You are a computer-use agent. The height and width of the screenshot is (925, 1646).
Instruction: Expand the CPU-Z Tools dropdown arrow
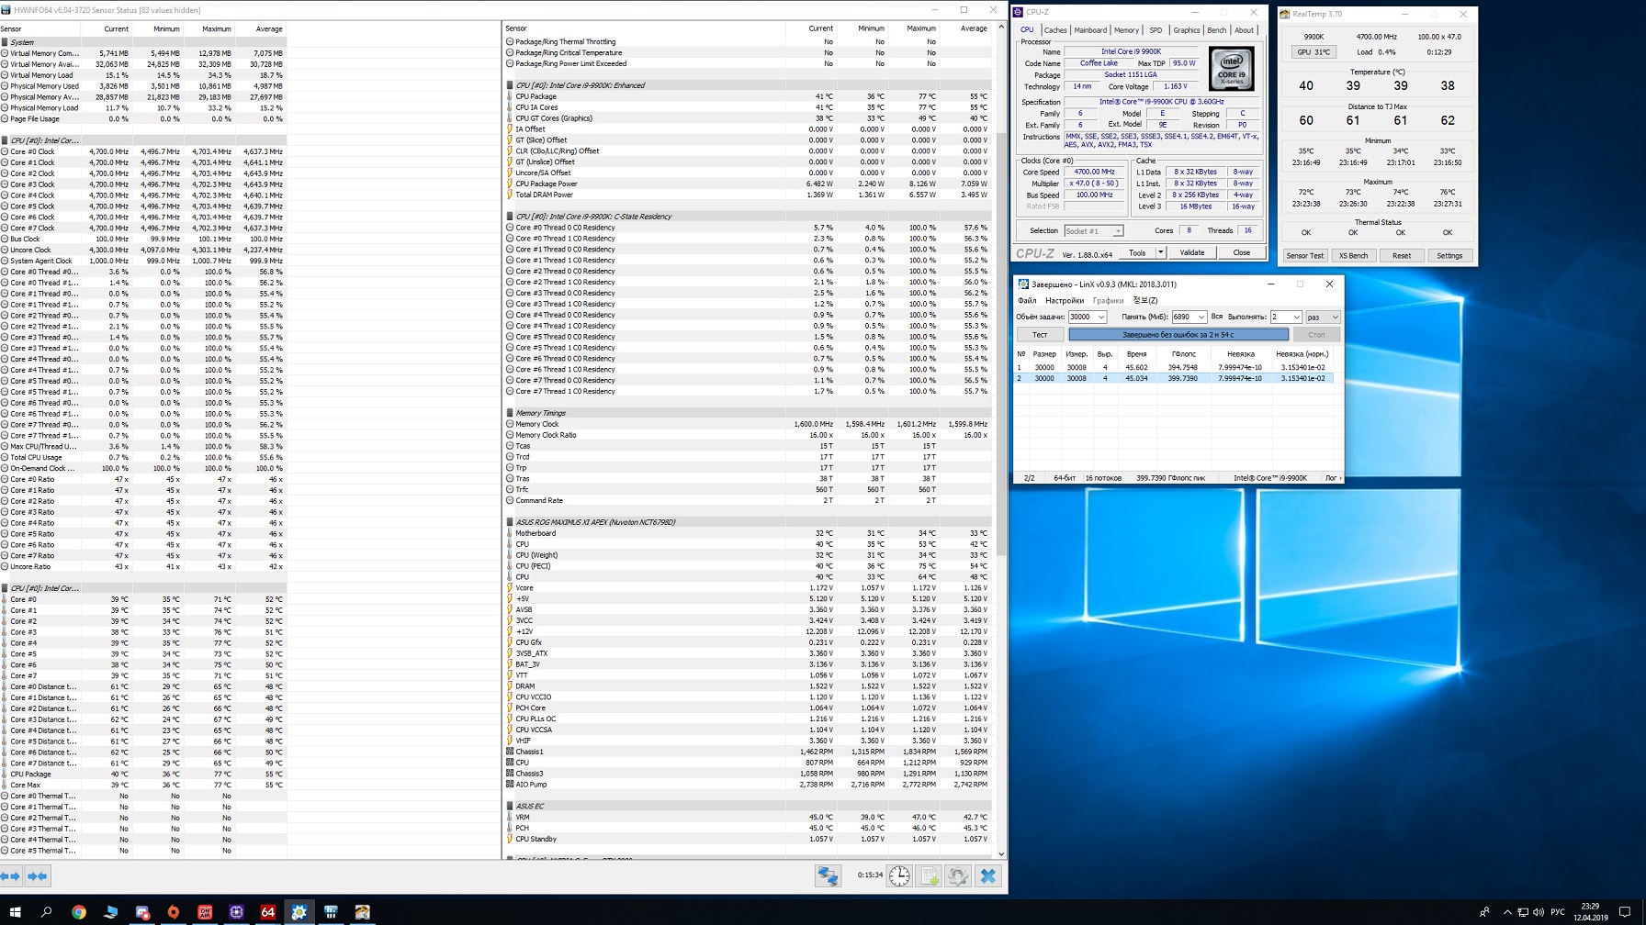(x=1161, y=253)
